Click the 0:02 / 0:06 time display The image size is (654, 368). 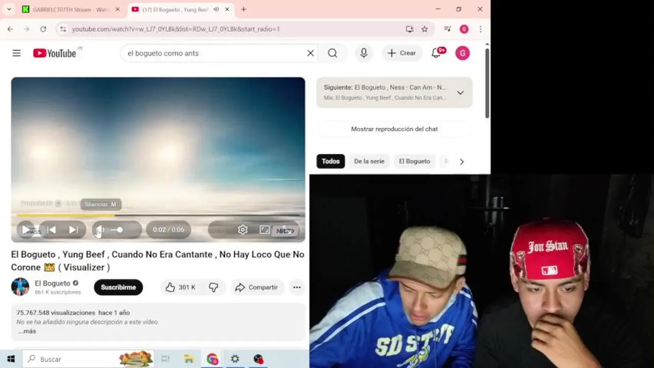168,230
